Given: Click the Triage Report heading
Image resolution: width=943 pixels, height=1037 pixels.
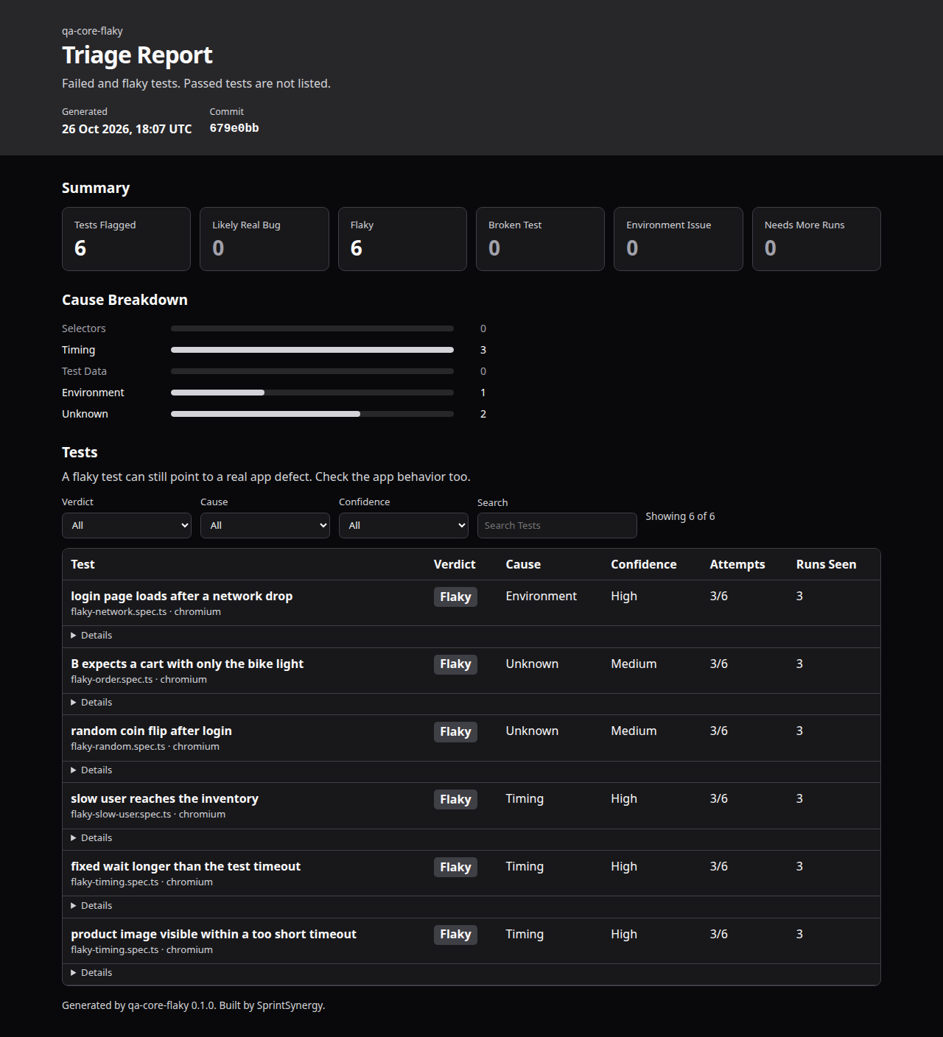Looking at the screenshot, I should click(137, 55).
